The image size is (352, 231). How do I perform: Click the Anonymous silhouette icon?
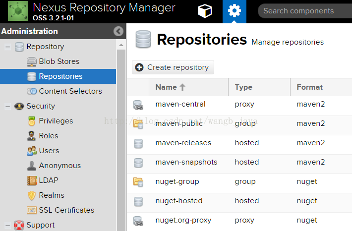pyautogui.click(x=31, y=166)
